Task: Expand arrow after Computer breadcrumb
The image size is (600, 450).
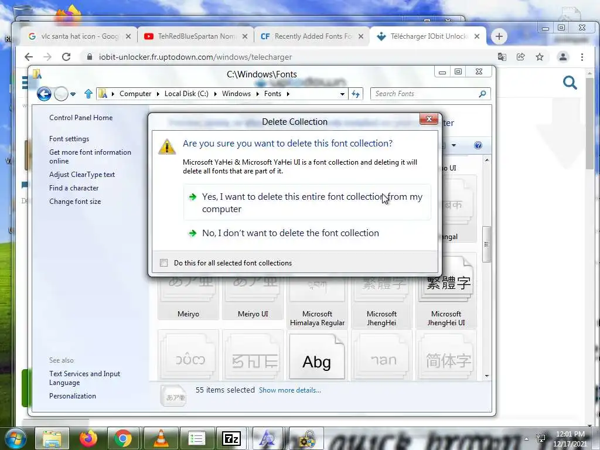Action: [158, 94]
